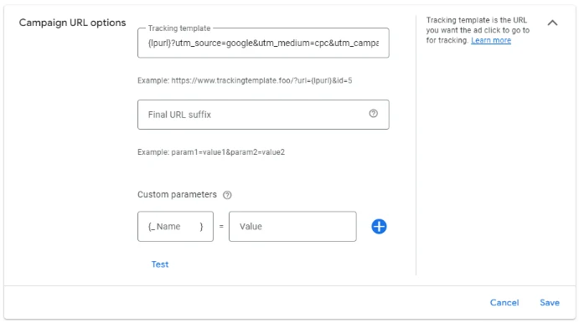Viewport: 579px width, 323px height.
Task: Click the Custom parameters label
Action: click(x=177, y=194)
